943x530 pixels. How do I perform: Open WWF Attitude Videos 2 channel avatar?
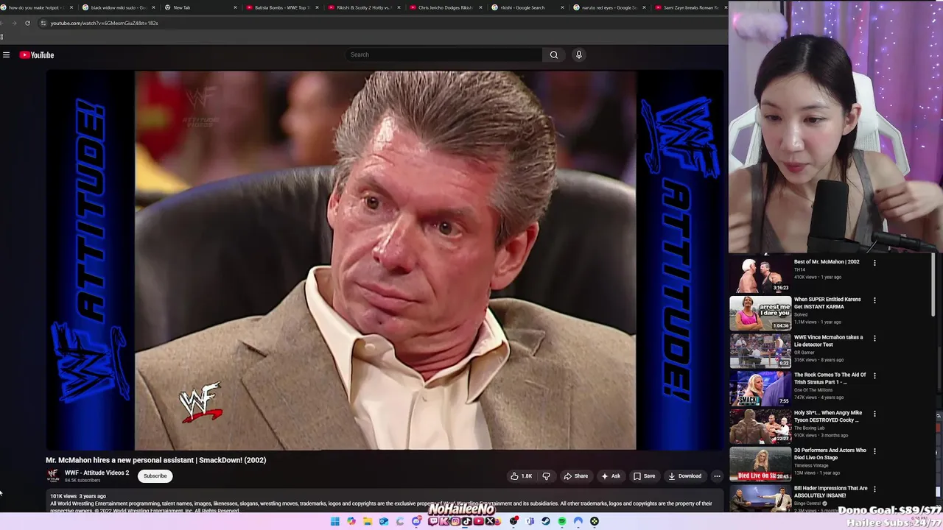pyautogui.click(x=53, y=476)
